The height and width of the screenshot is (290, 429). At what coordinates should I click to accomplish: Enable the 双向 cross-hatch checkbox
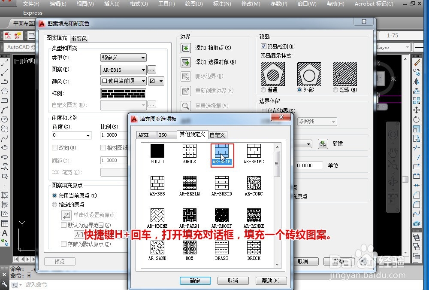pyautogui.click(x=55, y=147)
